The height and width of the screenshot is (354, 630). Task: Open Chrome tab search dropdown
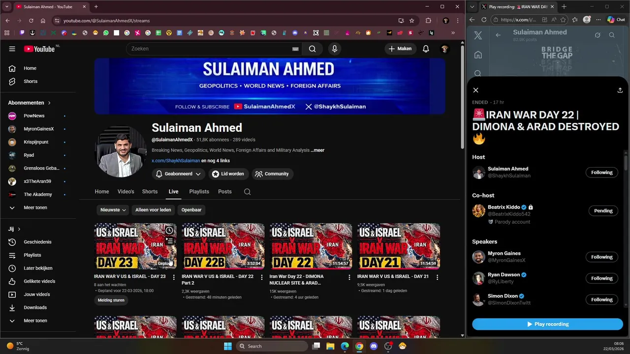[7, 7]
